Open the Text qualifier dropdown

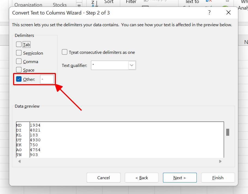132,65
